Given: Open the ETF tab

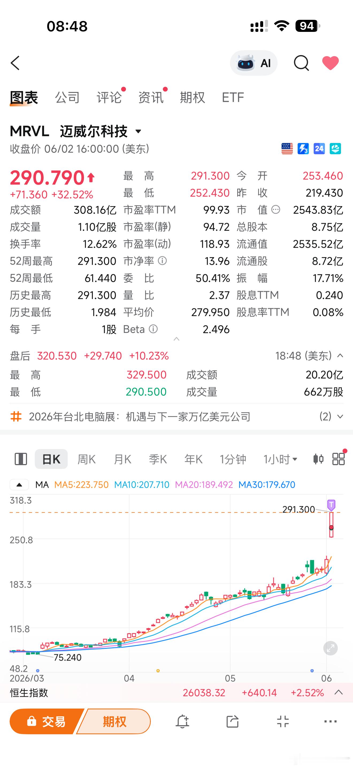Looking at the screenshot, I should tap(233, 97).
